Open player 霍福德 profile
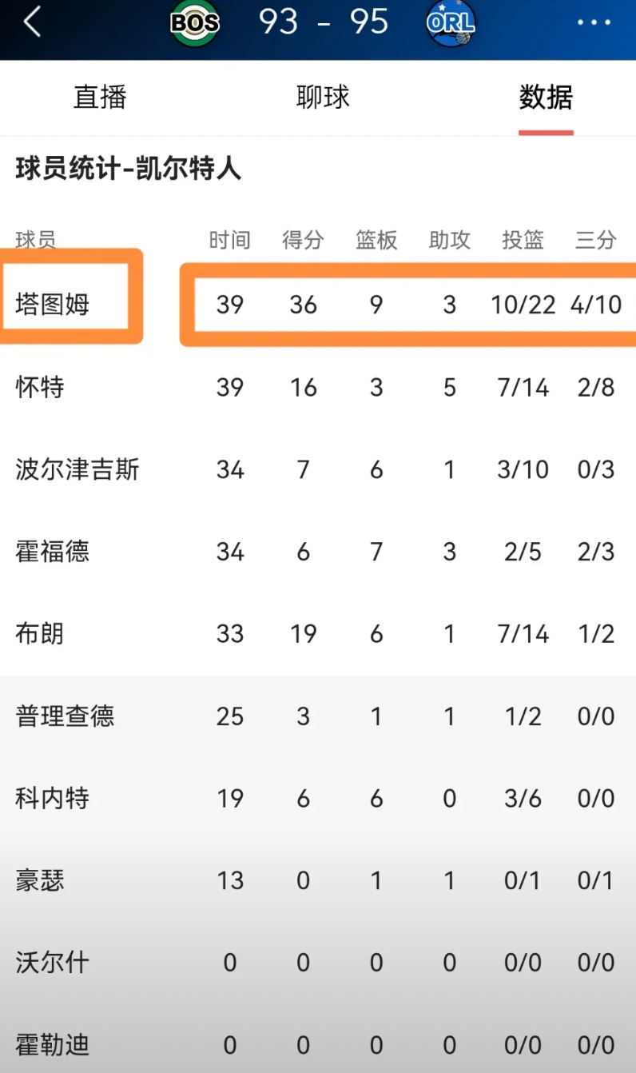This screenshot has width=636, height=1073. [x=53, y=552]
